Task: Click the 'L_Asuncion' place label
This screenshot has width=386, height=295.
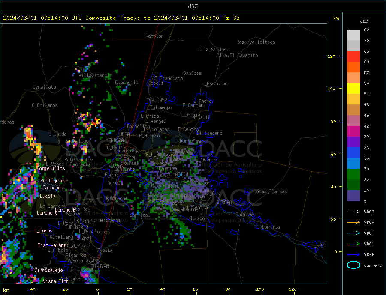Action: 214,83
